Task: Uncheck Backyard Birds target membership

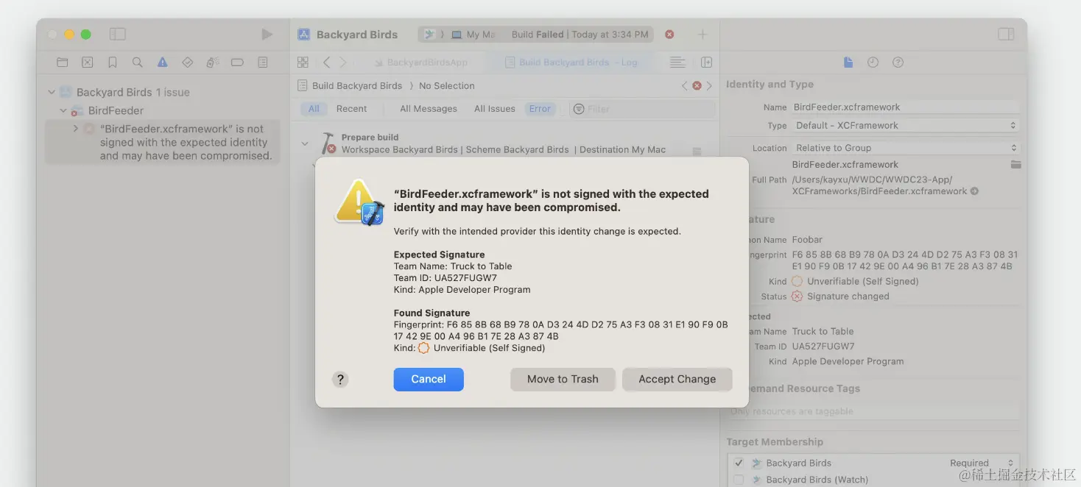Action: (739, 463)
